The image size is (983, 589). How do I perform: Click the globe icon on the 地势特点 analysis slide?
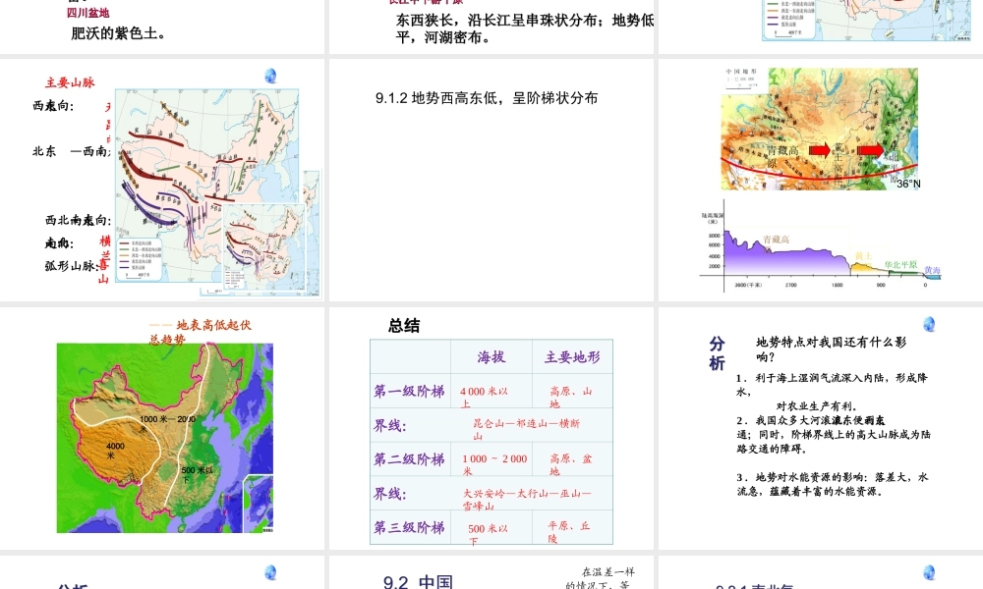929,324
